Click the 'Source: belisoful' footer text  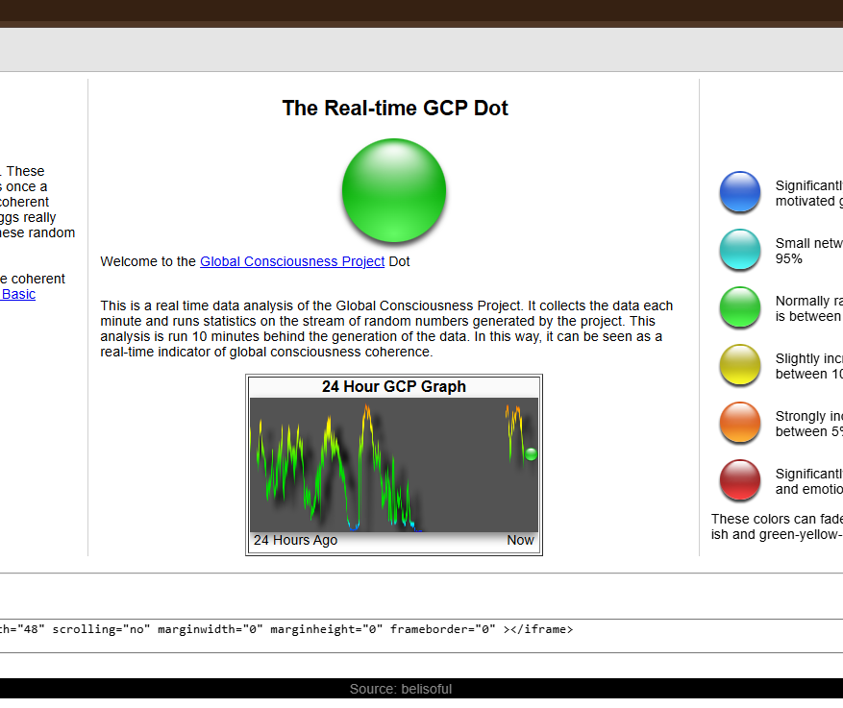pos(401,689)
